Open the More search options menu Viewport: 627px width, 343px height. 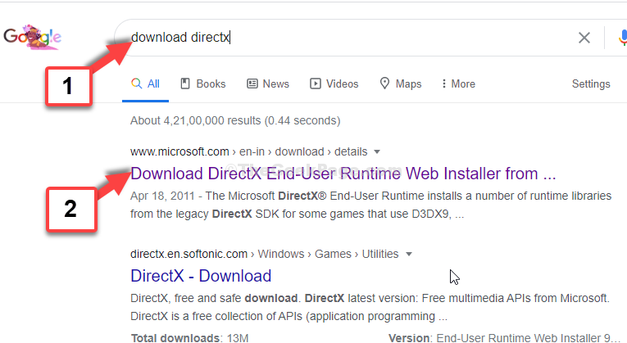[458, 83]
